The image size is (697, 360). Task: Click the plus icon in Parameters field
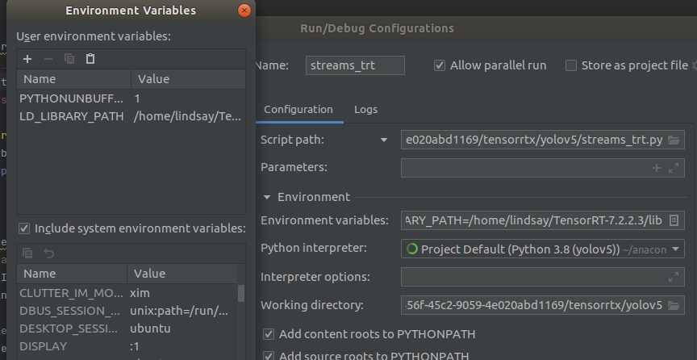(x=657, y=168)
